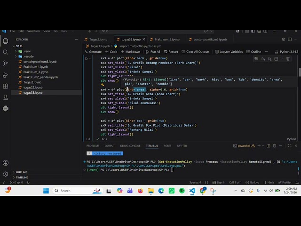Toggle bottom panel layout

(259, 31)
